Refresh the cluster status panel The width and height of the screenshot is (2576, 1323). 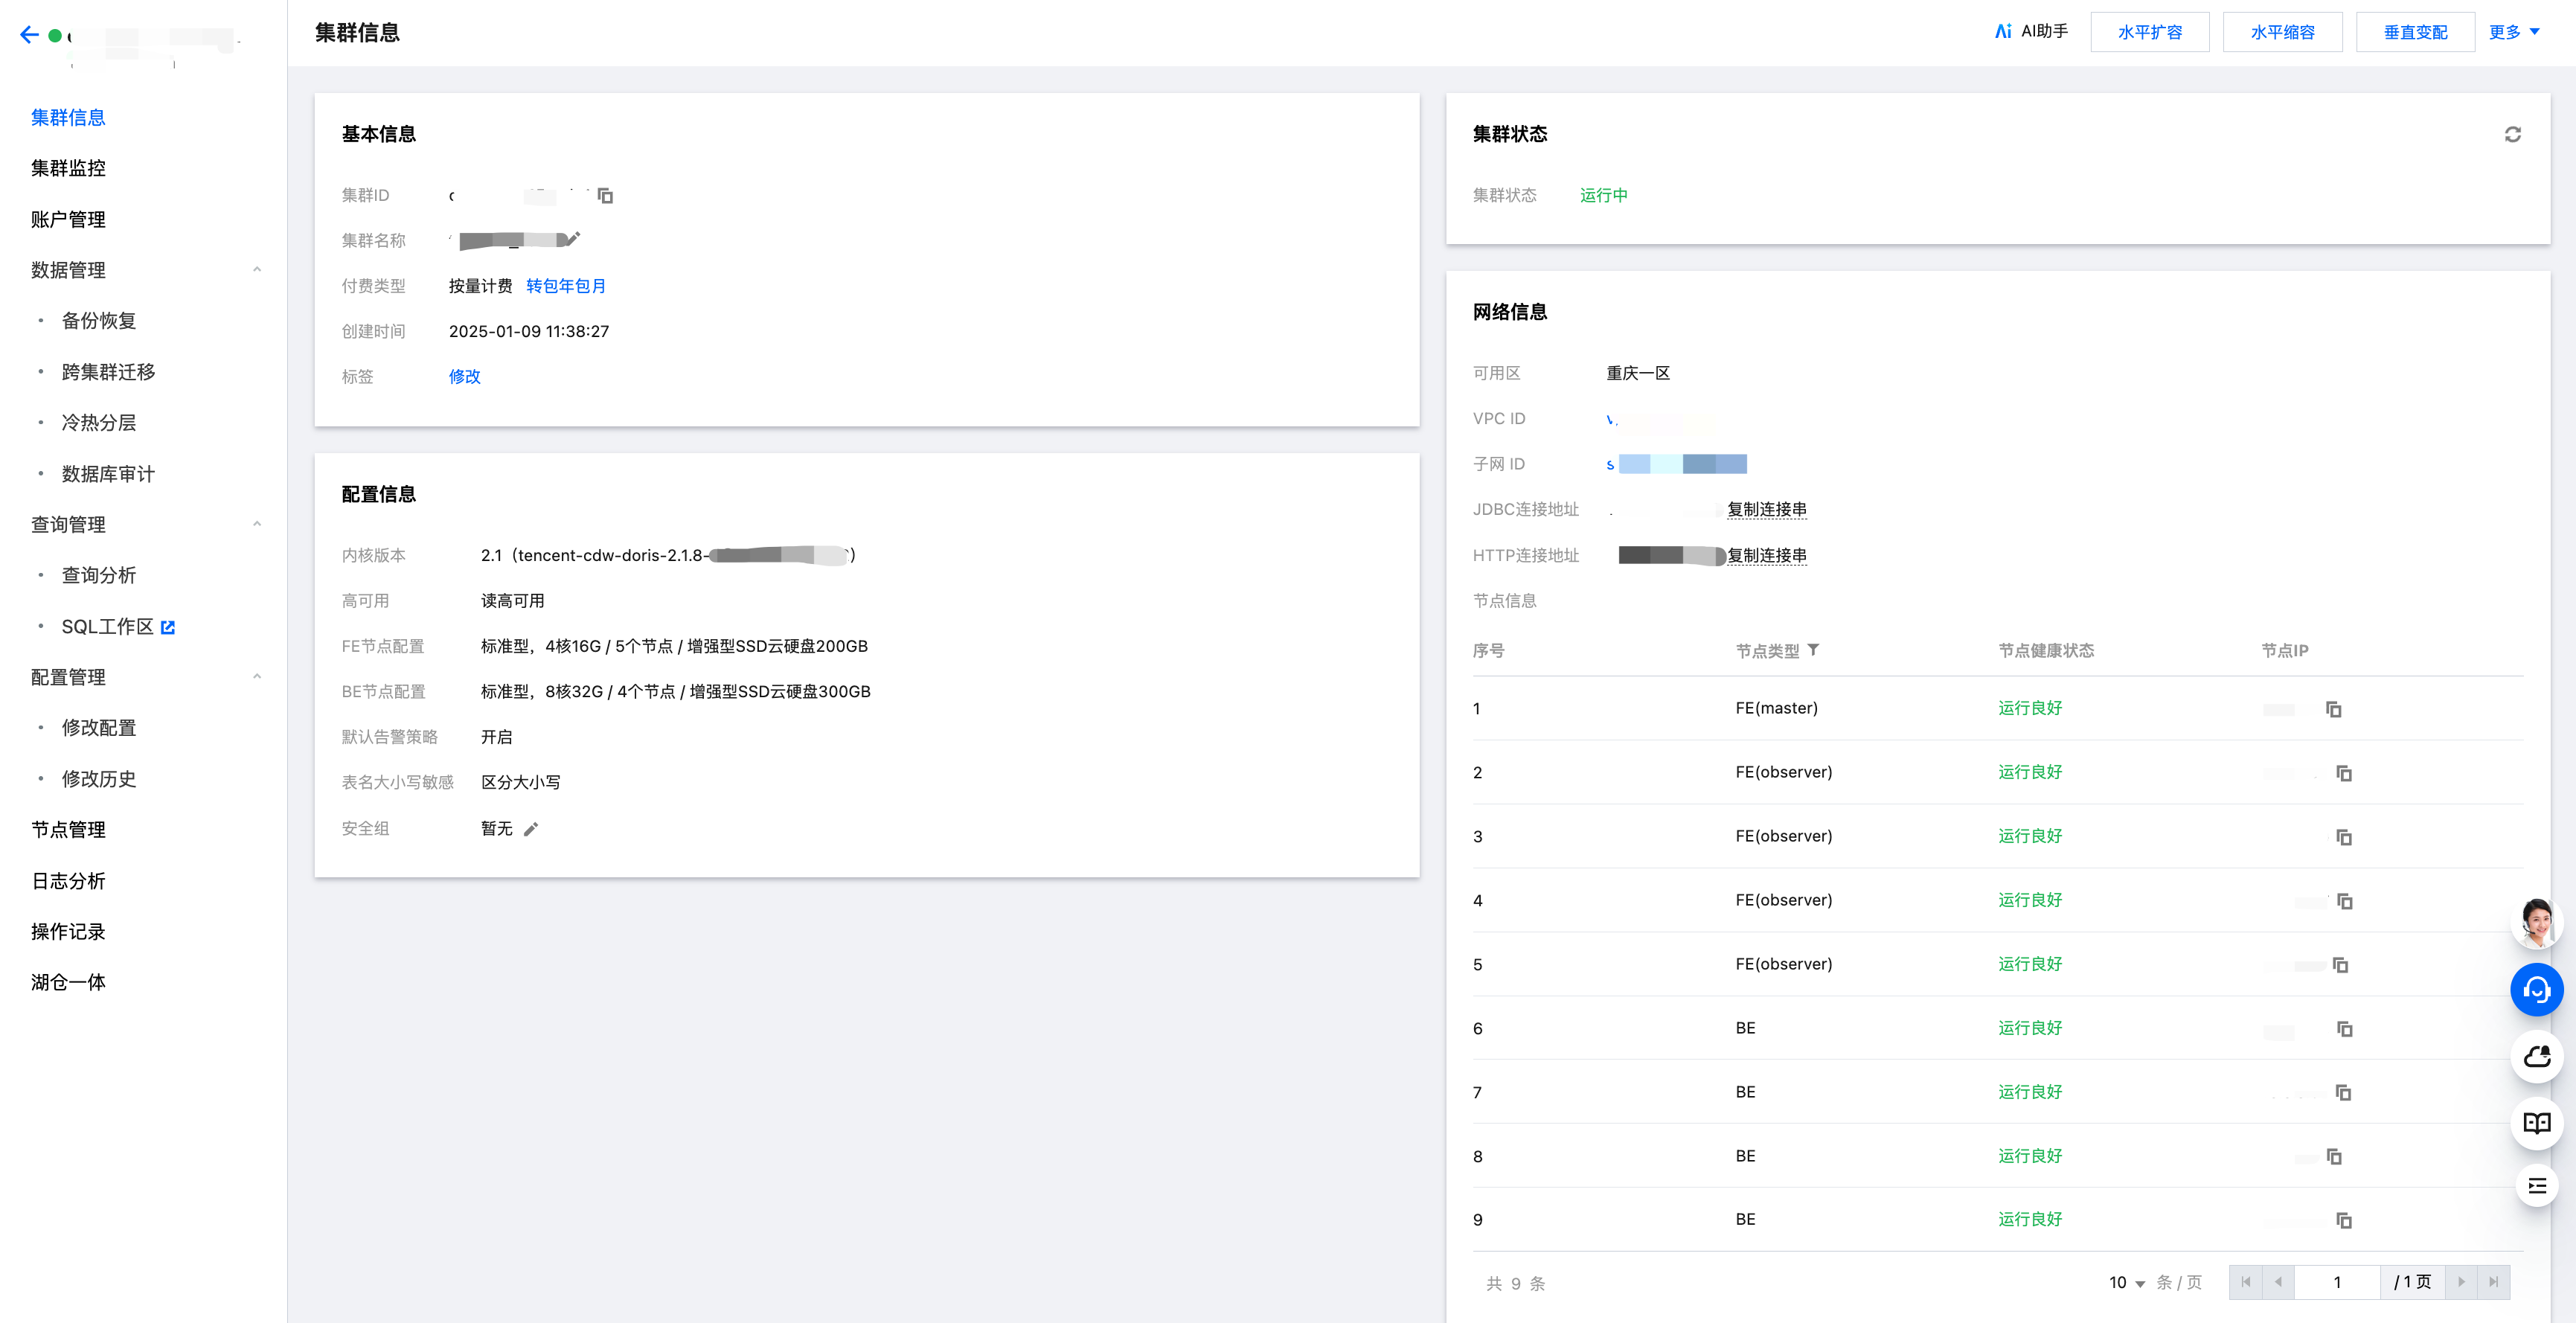2512,135
